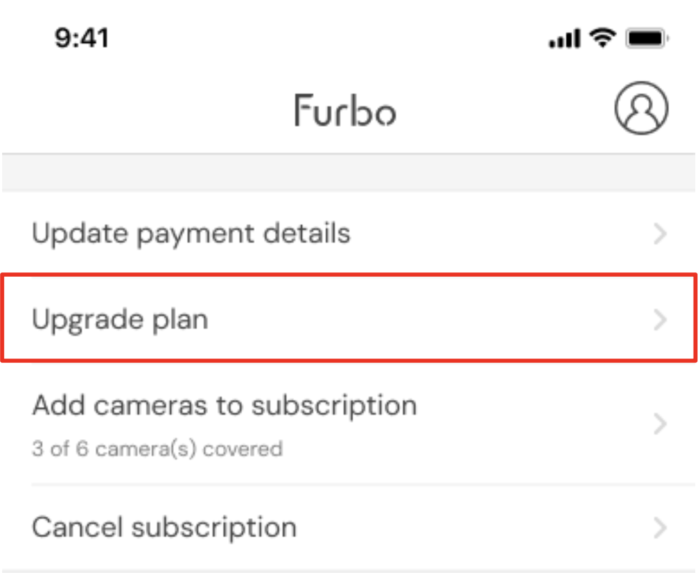This screenshot has height=573, width=698.
Task: Click chevron next to Update payment details
Action: pyautogui.click(x=660, y=233)
